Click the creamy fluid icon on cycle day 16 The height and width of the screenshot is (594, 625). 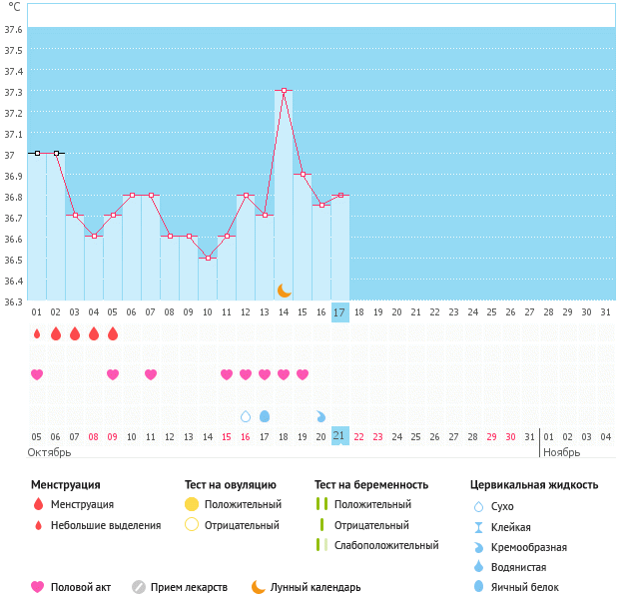coord(320,415)
